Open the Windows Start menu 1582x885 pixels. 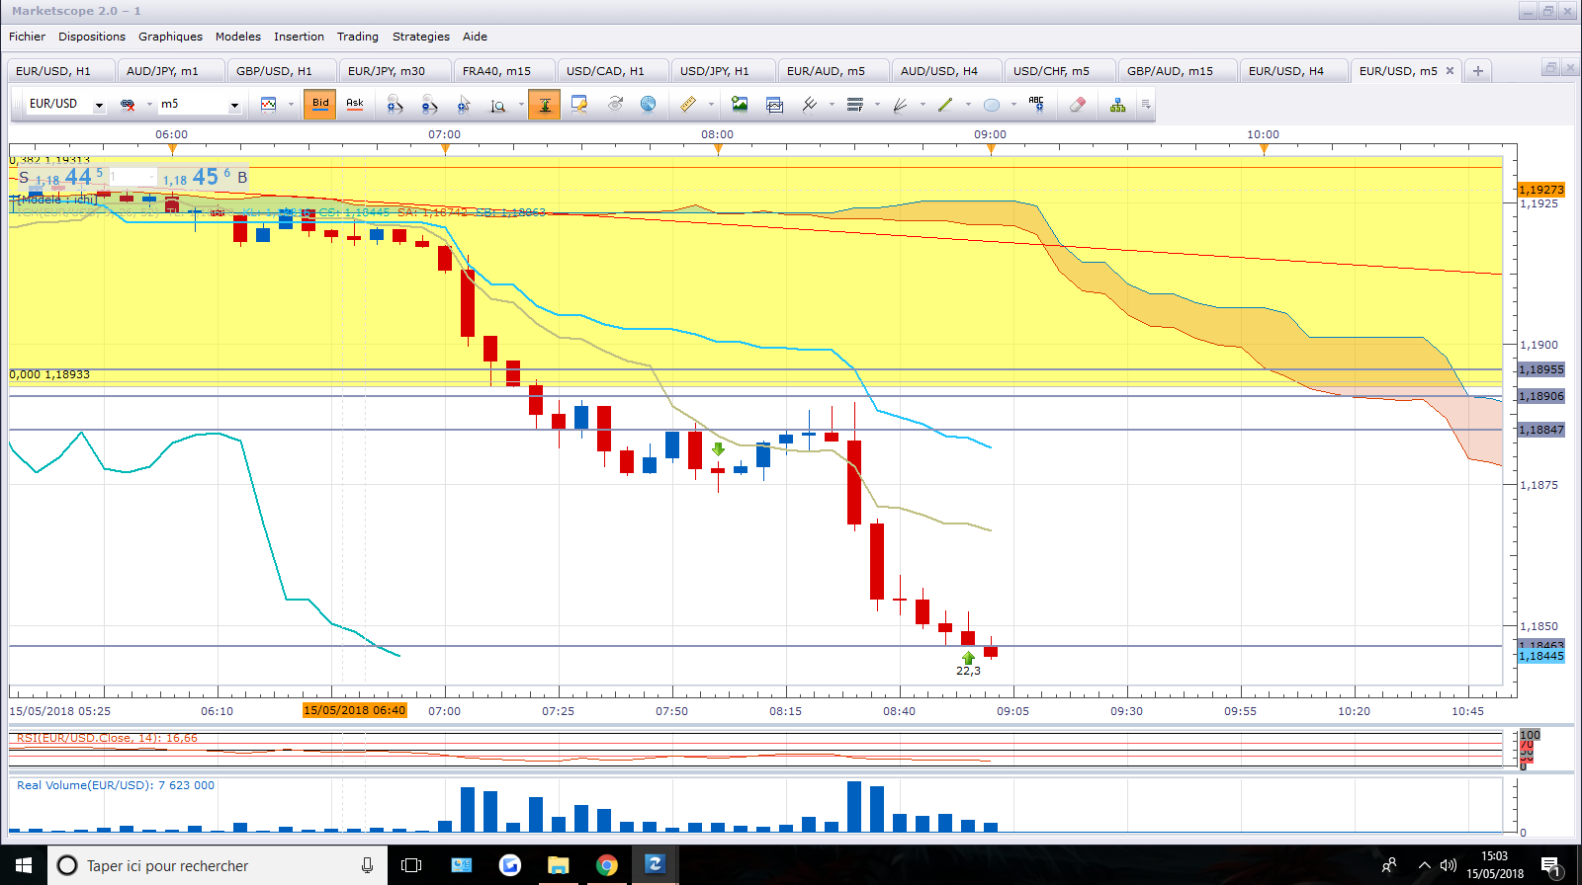23,865
